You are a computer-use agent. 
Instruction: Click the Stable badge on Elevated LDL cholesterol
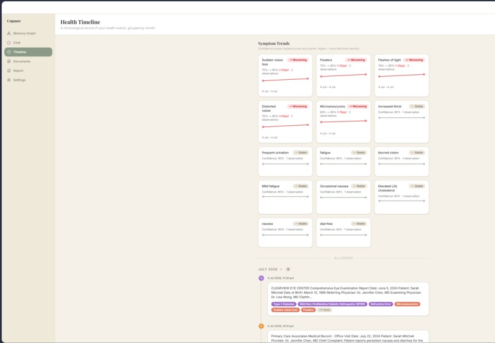(x=417, y=186)
